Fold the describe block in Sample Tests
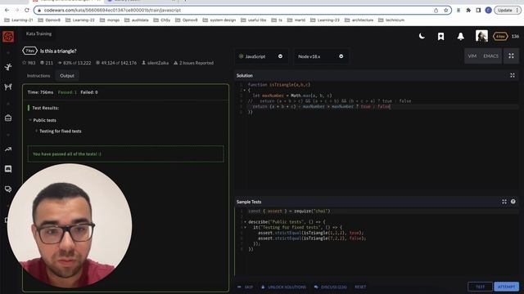Image resolution: width=524 pixels, height=294 pixels. pos(245,221)
